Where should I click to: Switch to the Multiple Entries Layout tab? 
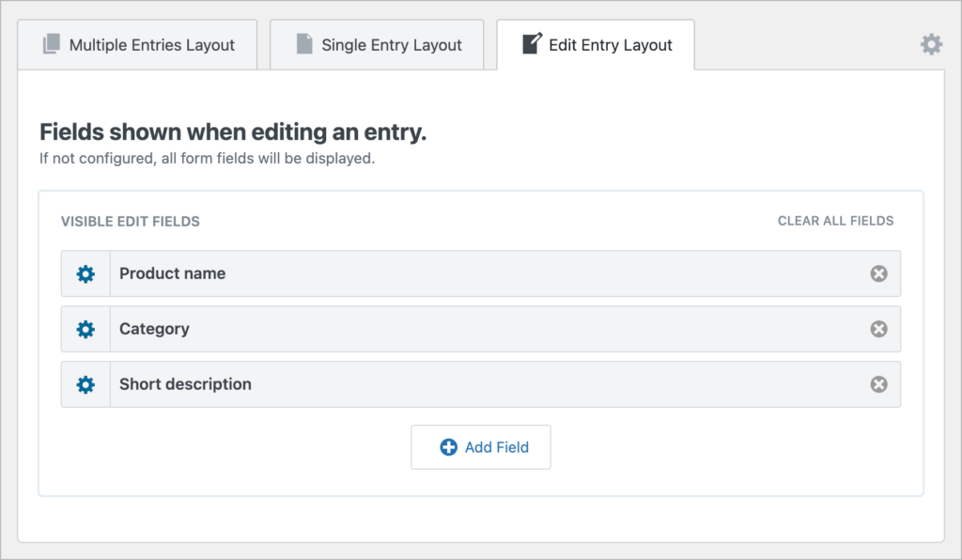click(136, 44)
